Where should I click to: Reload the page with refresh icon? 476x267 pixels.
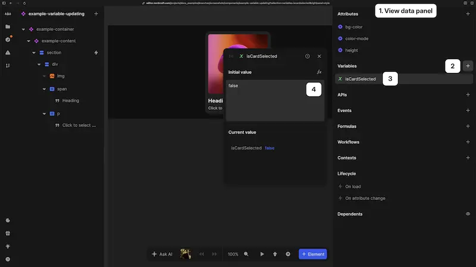[x=24, y=3]
